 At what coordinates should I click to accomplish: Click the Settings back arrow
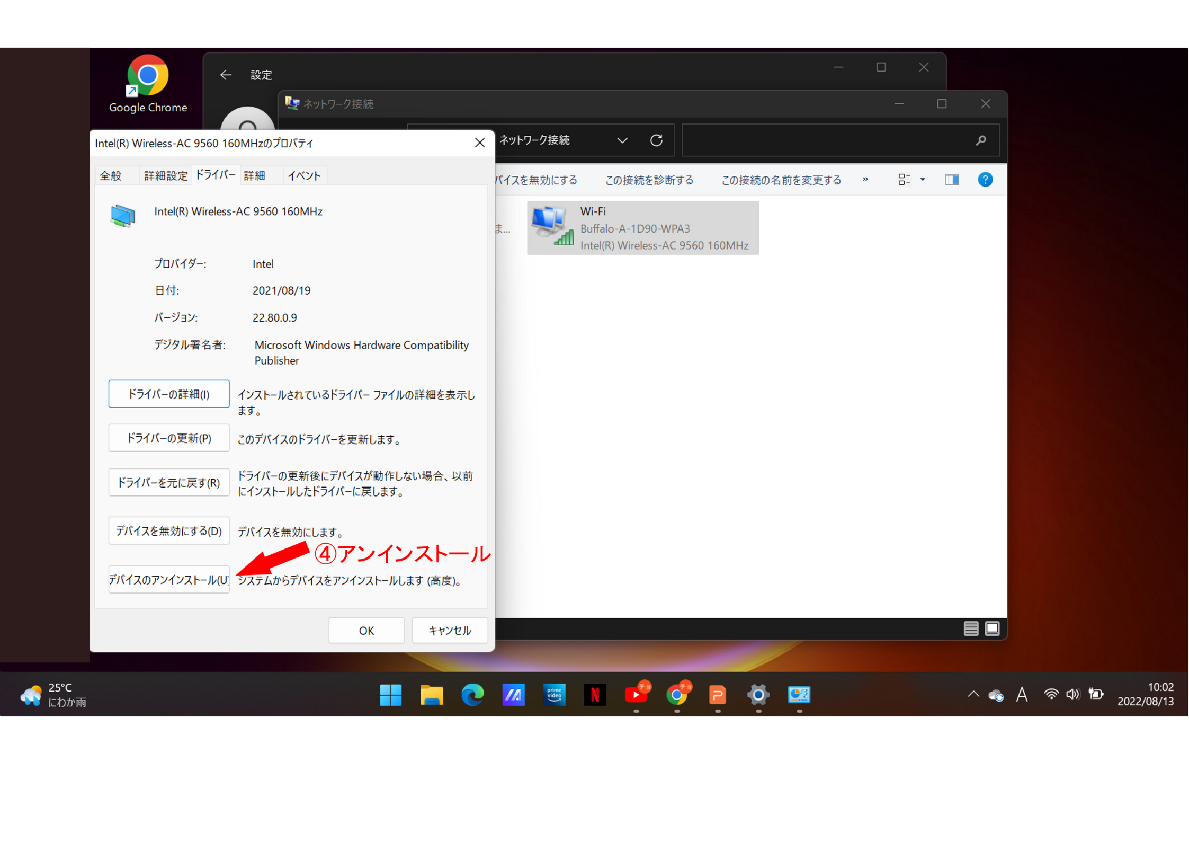pos(226,75)
